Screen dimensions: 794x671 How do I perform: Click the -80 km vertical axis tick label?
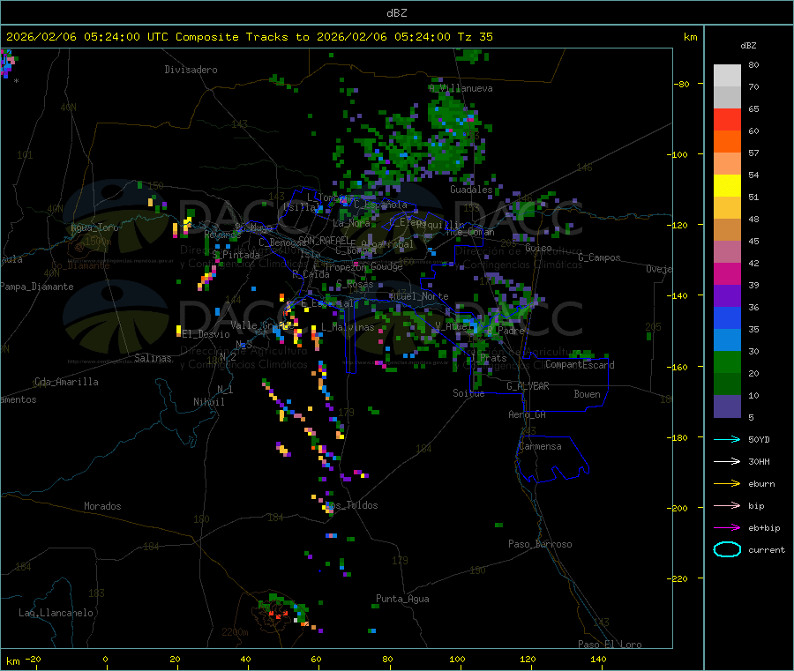coord(682,84)
